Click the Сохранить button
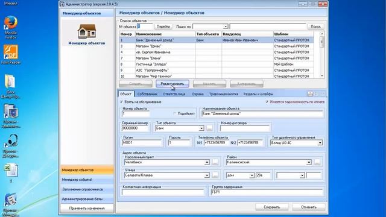The width and height of the screenshot is (386, 217). 272,207
